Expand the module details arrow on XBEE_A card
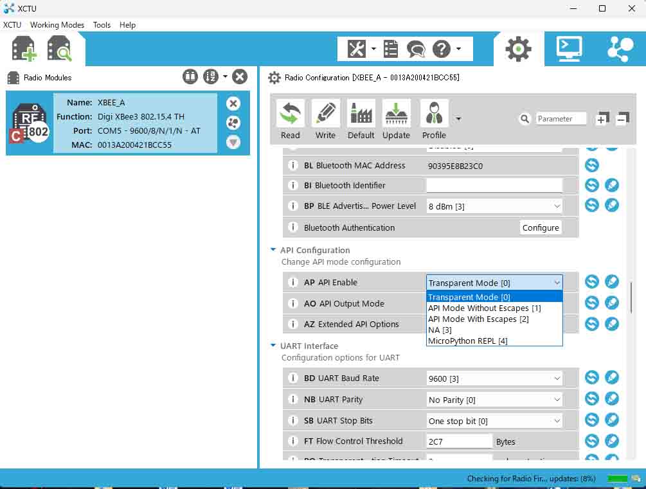The width and height of the screenshot is (646, 489). coord(233,142)
